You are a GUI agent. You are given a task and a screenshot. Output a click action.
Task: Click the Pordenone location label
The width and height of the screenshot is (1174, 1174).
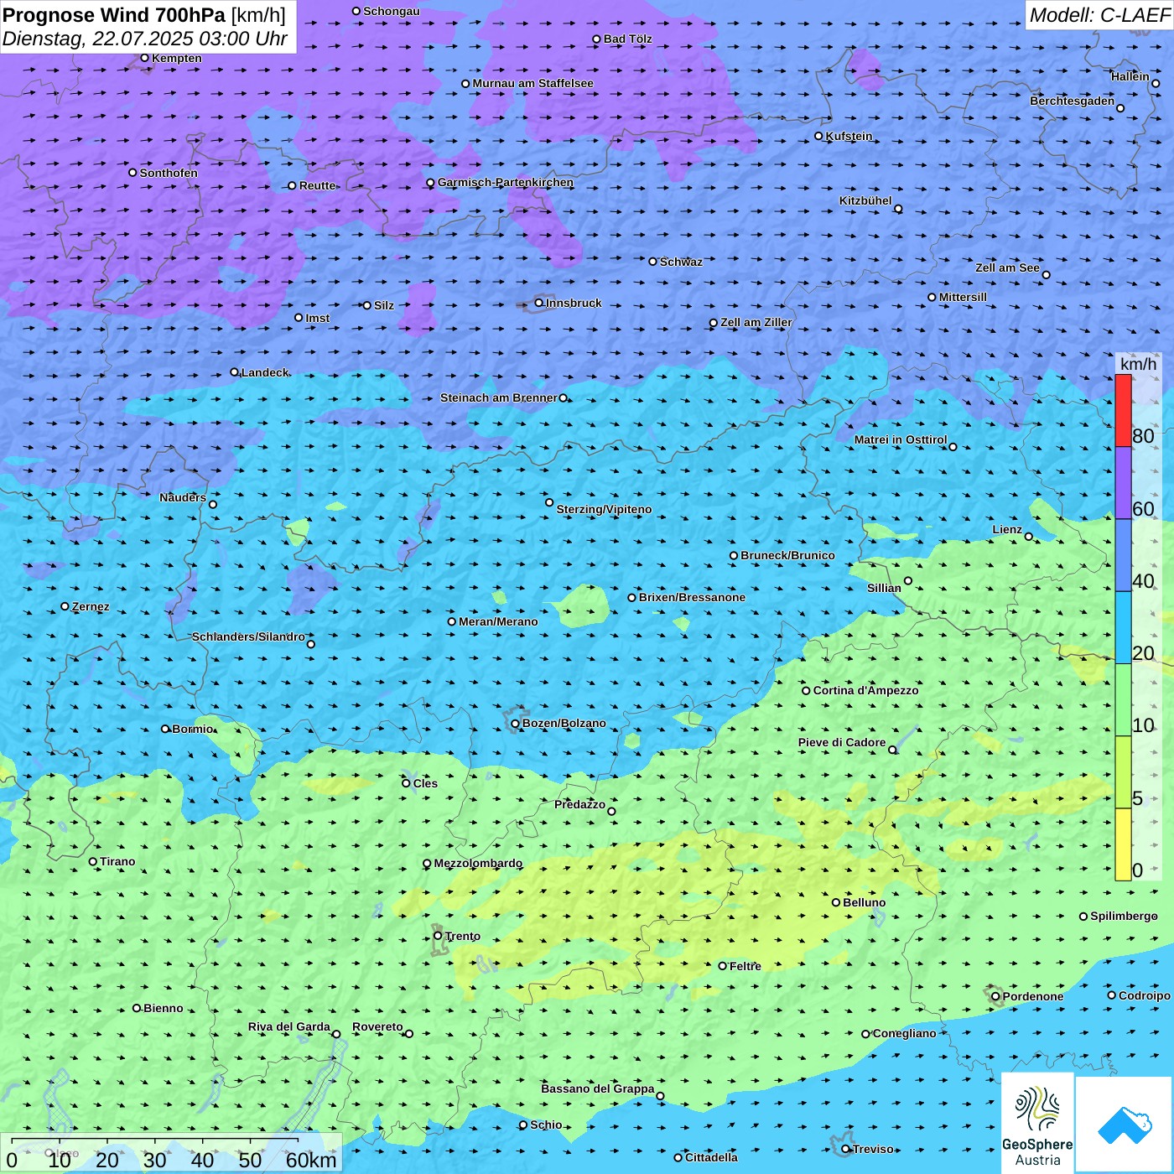coord(1033,996)
